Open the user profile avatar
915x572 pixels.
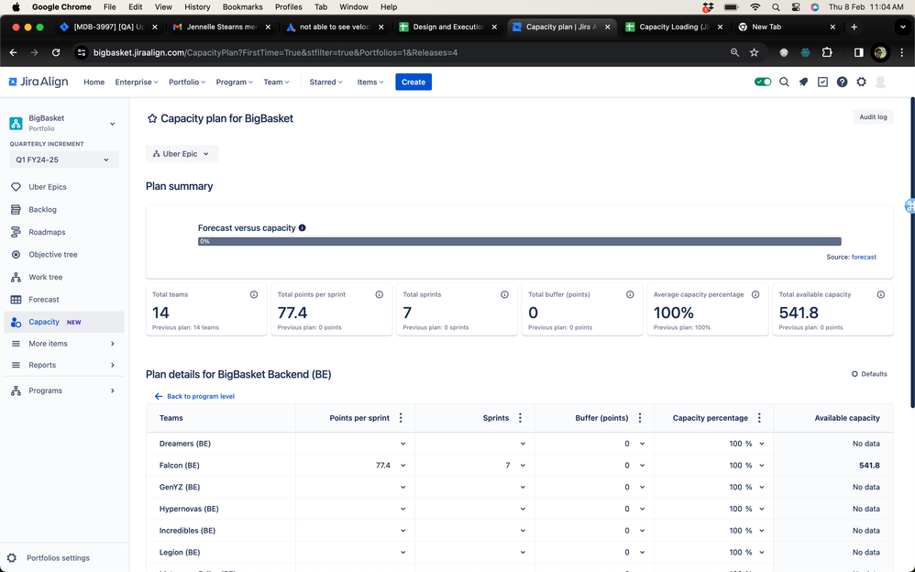[880, 82]
